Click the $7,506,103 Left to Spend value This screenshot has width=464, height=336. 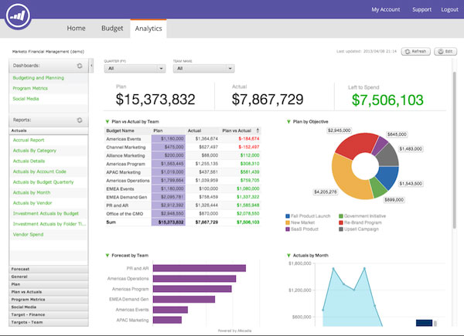click(387, 100)
